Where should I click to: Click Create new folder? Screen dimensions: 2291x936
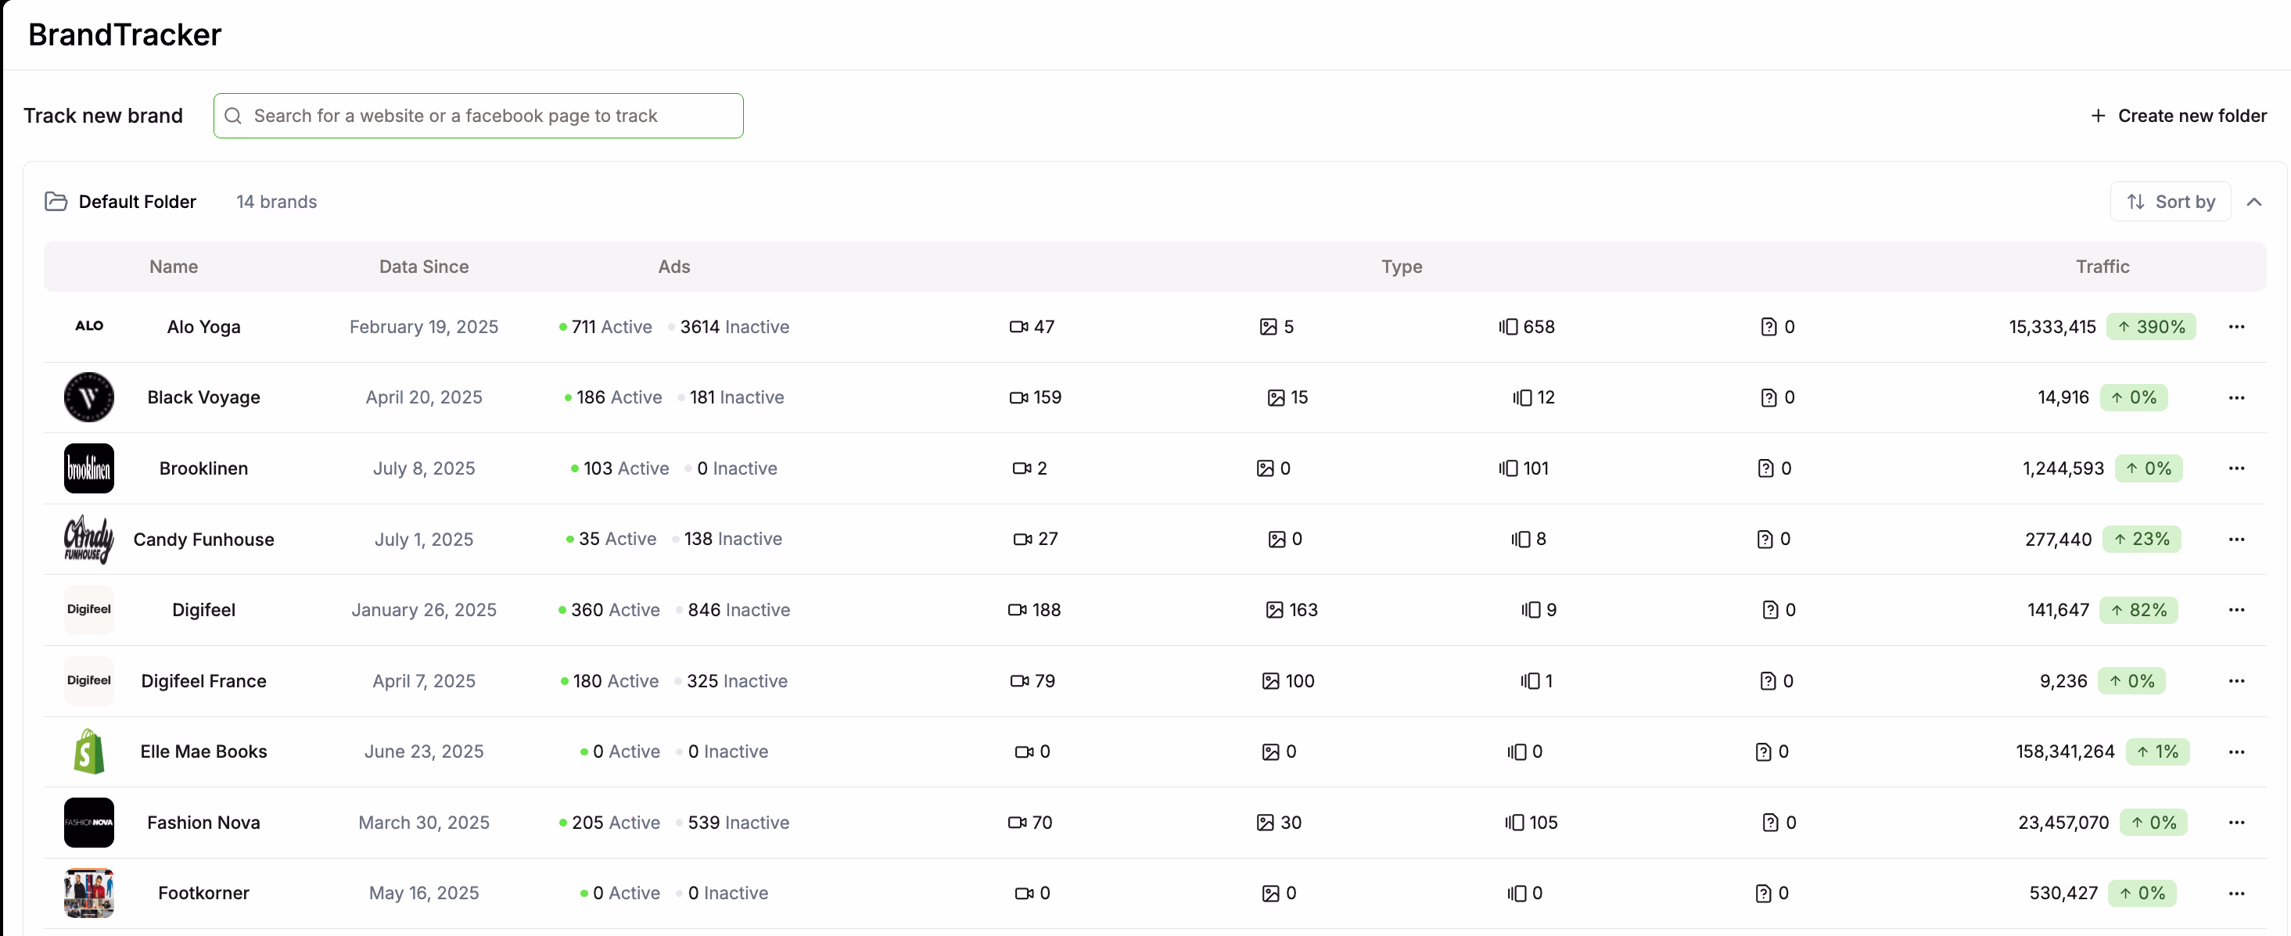(x=2178, y=116)
